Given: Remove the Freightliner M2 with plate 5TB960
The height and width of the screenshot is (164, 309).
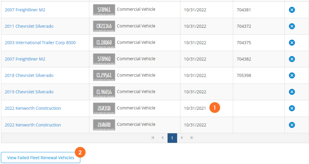Looking at the screenshot, I should coord(292,59).
